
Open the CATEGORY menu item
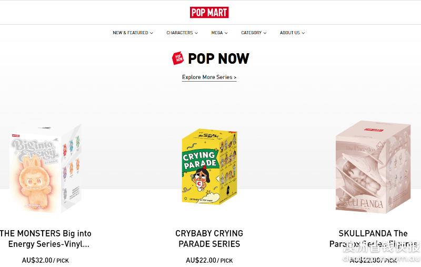[251, 33]
